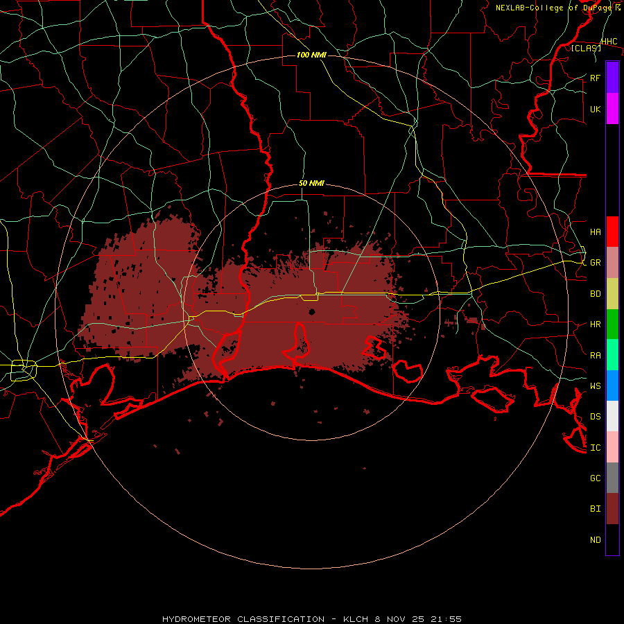Click the BI dark red legend swatch

coord(612,509)
